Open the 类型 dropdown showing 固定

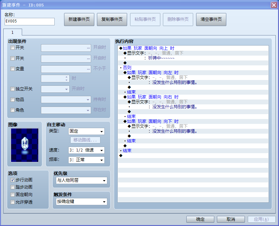[x=86, y=131]
